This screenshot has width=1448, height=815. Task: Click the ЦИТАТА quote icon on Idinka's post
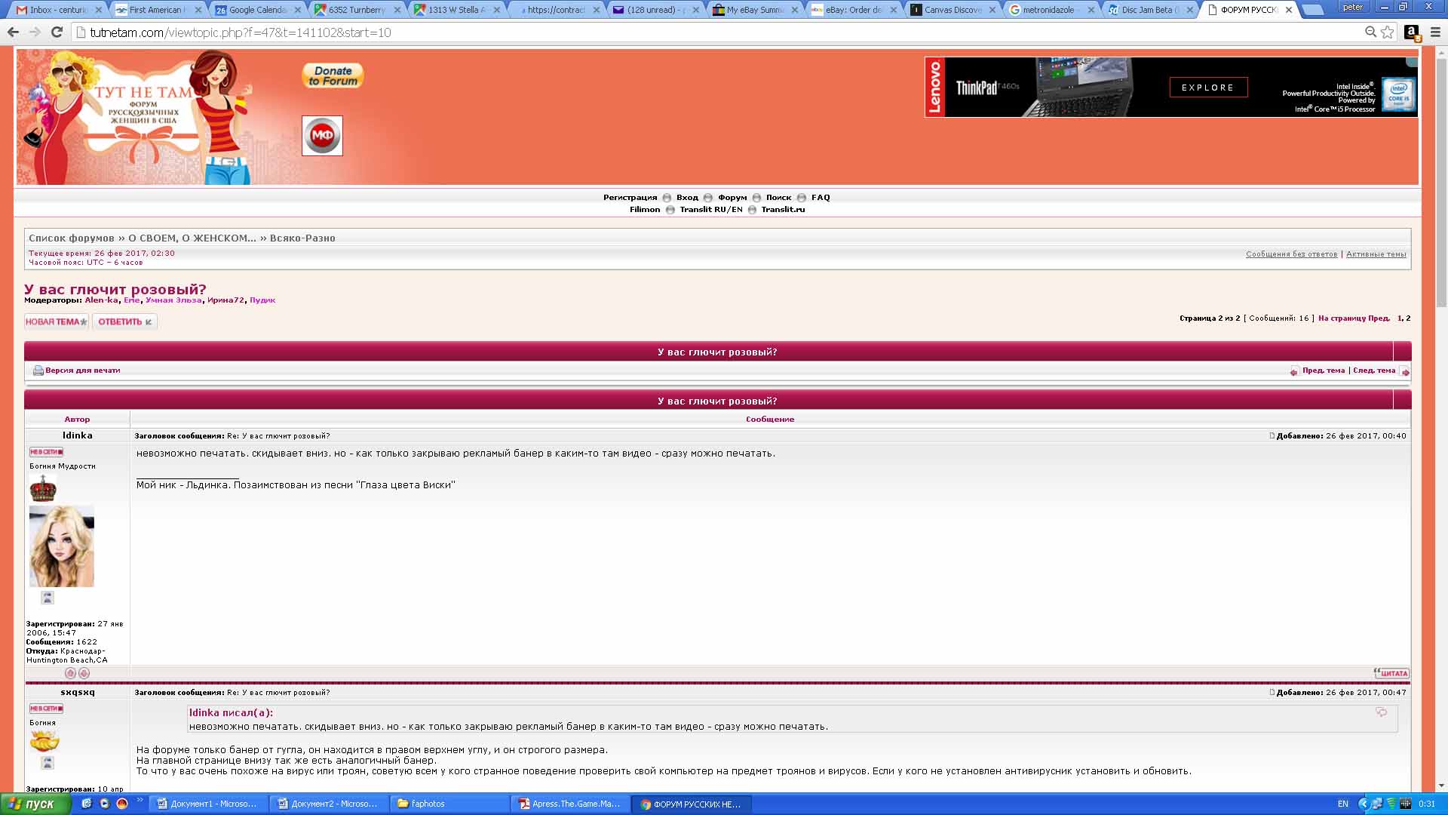click(x=1391, y=673)
